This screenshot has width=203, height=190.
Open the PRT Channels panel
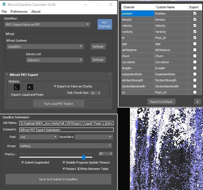[x=105, y=24]
